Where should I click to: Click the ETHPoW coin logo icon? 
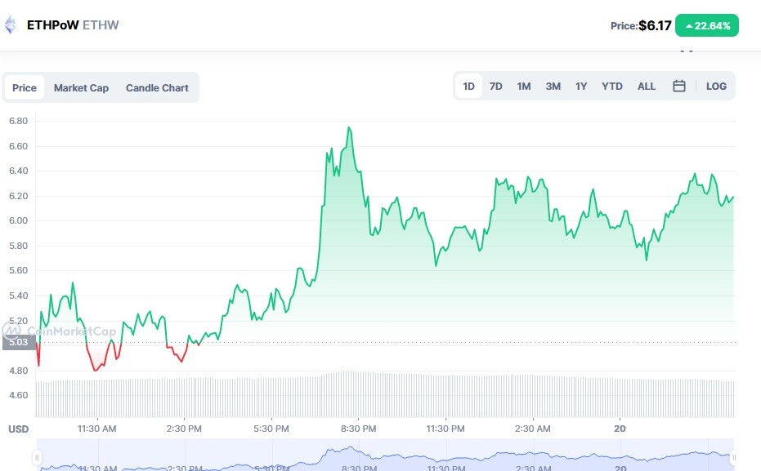(10, 25)
